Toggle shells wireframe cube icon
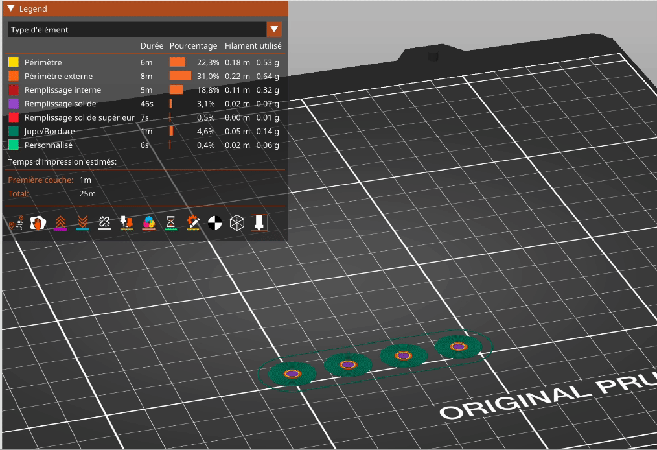 [237, 223]
